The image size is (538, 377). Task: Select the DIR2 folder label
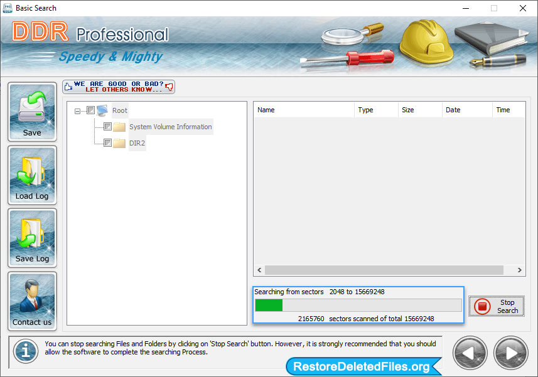click(x=137, y=143)
